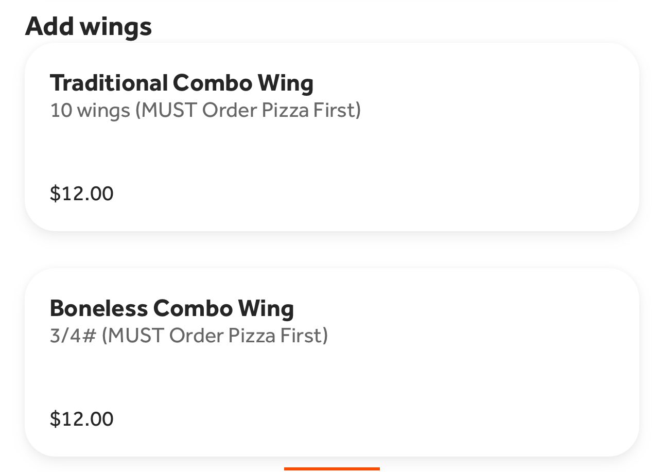Tap the Boneless Combo Wing card
The width and height of the screenshot is (664, 472).
click(x=332, y=362)
